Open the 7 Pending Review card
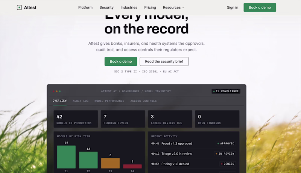Viewport: 301px width, 173px height. pyautogui.click(x=123, y=119)
